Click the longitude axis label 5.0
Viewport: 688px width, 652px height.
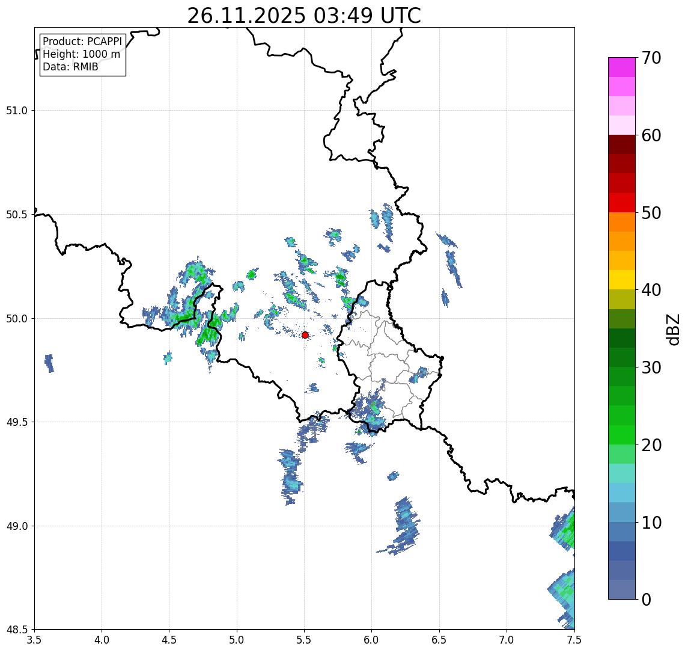coord(237,640)
